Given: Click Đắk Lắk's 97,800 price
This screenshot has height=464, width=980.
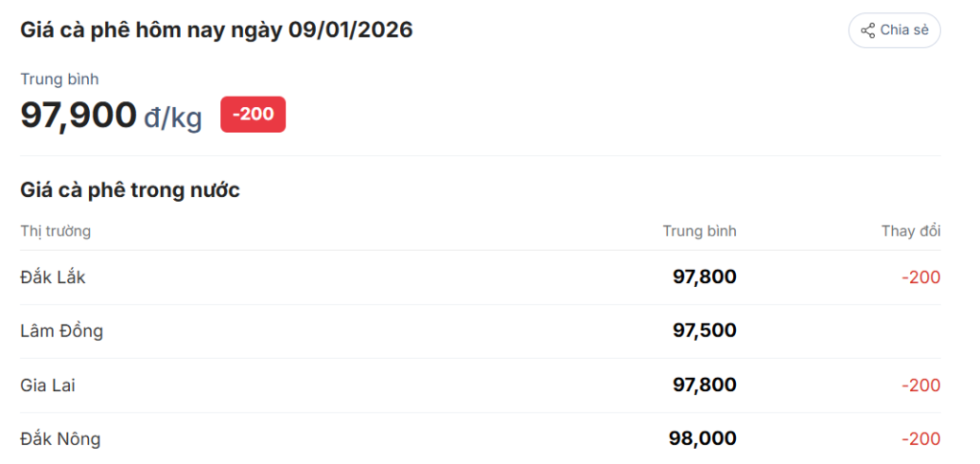Looking at the screenshot, I should coord(704,277).
